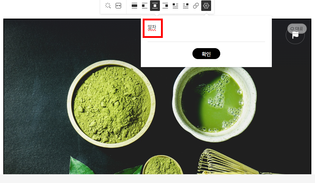
Task: Click the insert link chain icon
Action: pyautogui.click(x=196, y=5)
